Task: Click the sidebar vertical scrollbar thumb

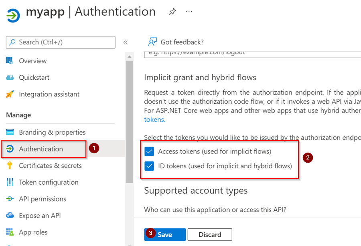Action: click(x=130, y=122)
